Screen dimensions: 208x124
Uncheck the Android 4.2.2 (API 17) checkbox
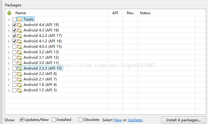coord(14,36)
